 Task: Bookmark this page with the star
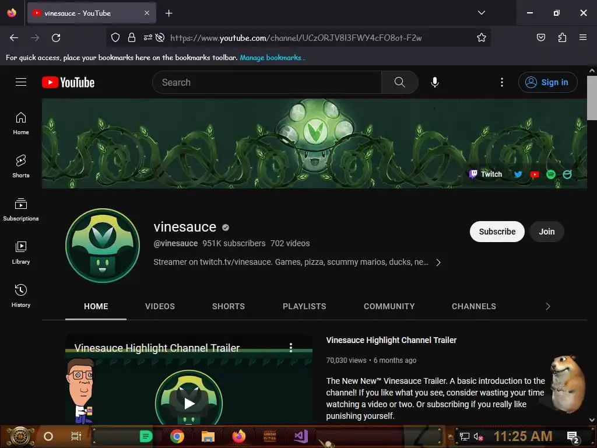(x=481, y=37)
